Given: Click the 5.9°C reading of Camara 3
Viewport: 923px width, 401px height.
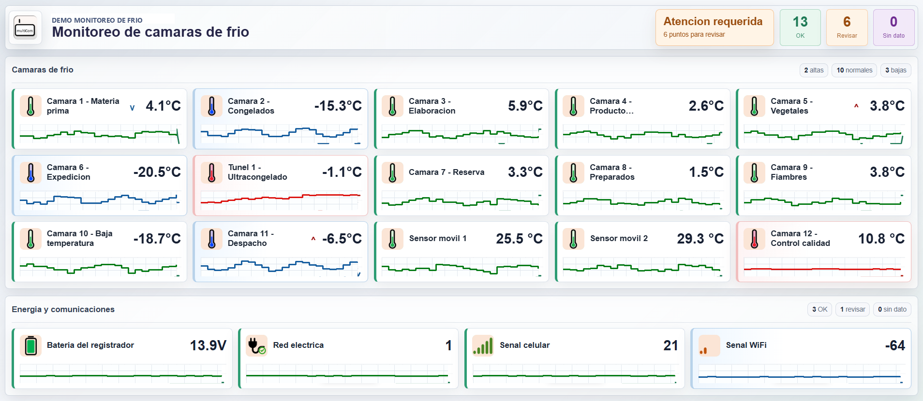Looking at the screenshot, I should 525,106.
